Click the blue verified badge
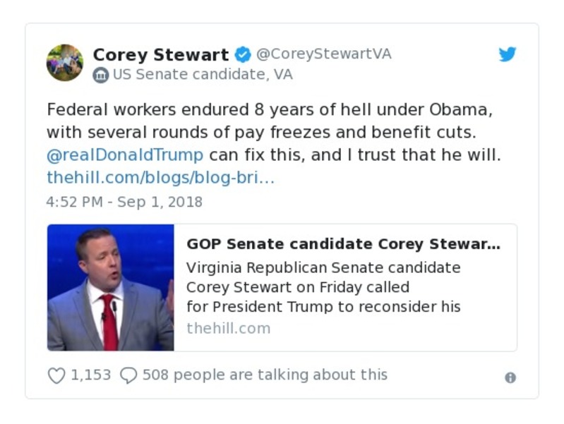 click(x=242, y=54)
